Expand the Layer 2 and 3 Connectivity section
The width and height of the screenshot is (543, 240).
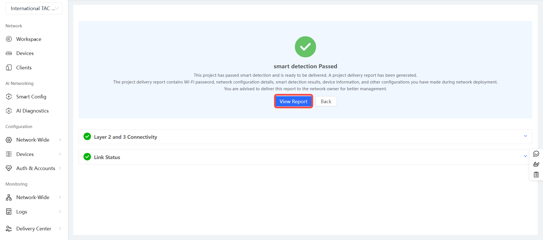(x=525, y=136)
